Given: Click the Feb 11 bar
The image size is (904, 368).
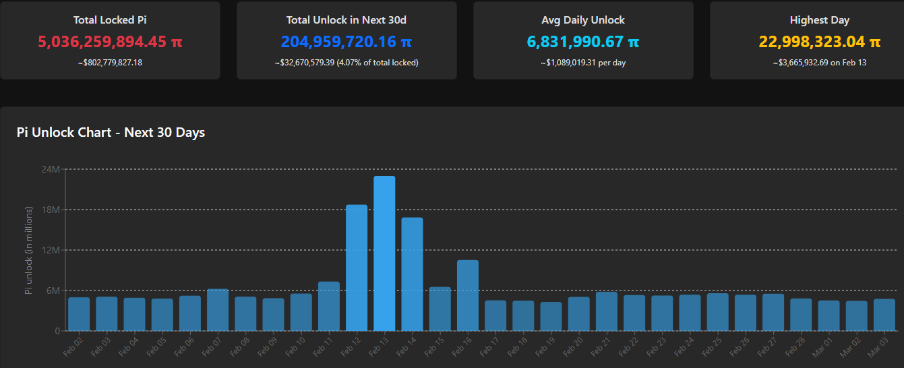Looking at the screenshot, I should pyautogui.click(x=329, y=306).
